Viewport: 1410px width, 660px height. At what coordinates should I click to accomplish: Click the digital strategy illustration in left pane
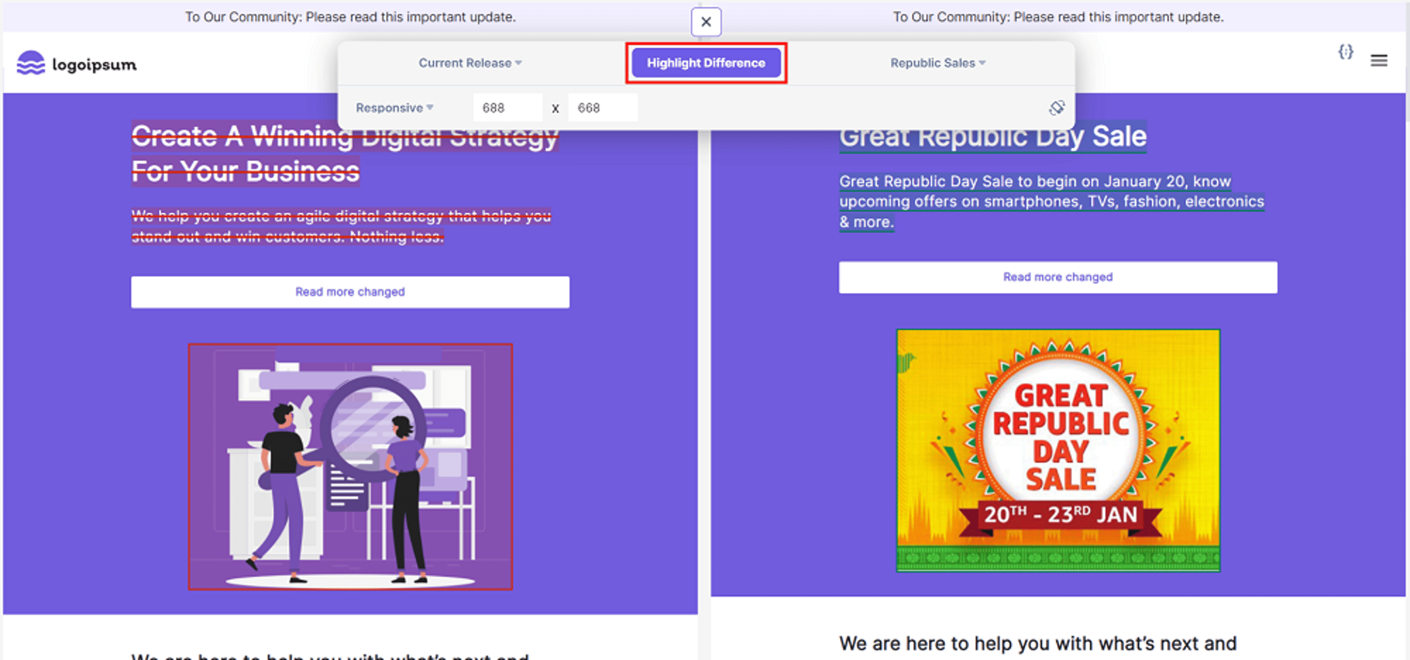click(350, 466)
